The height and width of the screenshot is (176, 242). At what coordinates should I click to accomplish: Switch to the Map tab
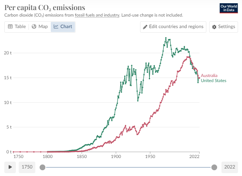39,27
